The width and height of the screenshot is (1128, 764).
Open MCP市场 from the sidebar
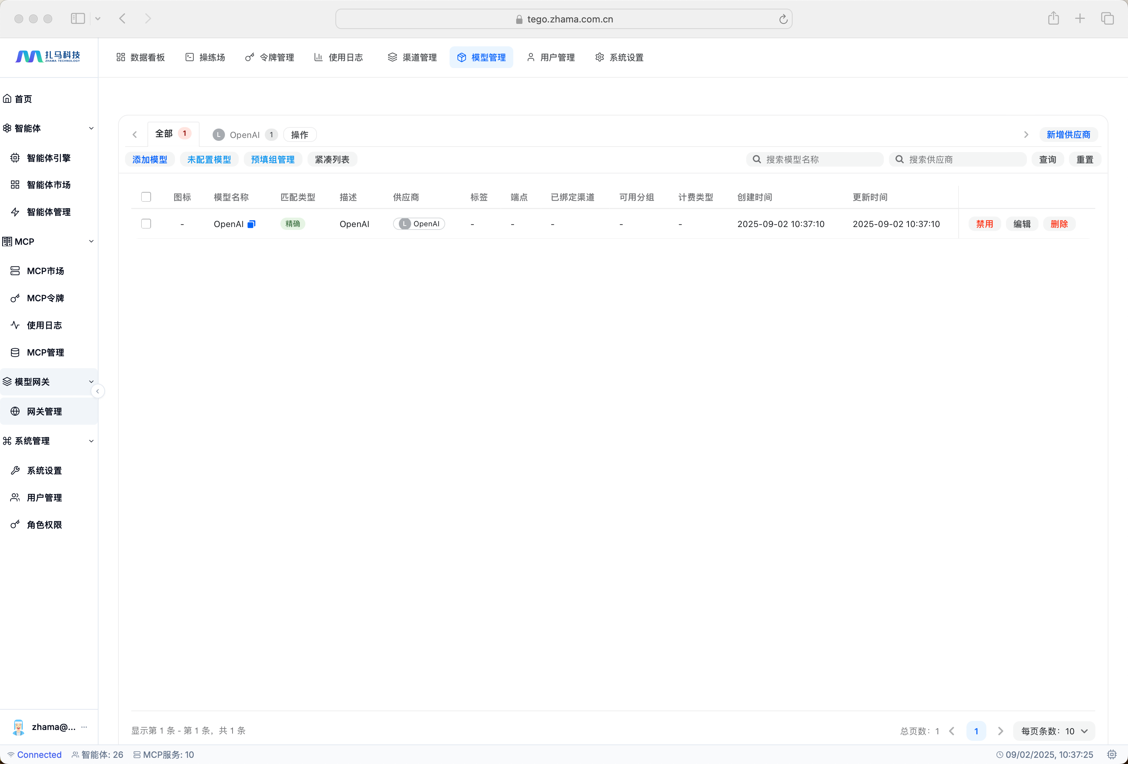pyautogui.click(x=45, y=271)
